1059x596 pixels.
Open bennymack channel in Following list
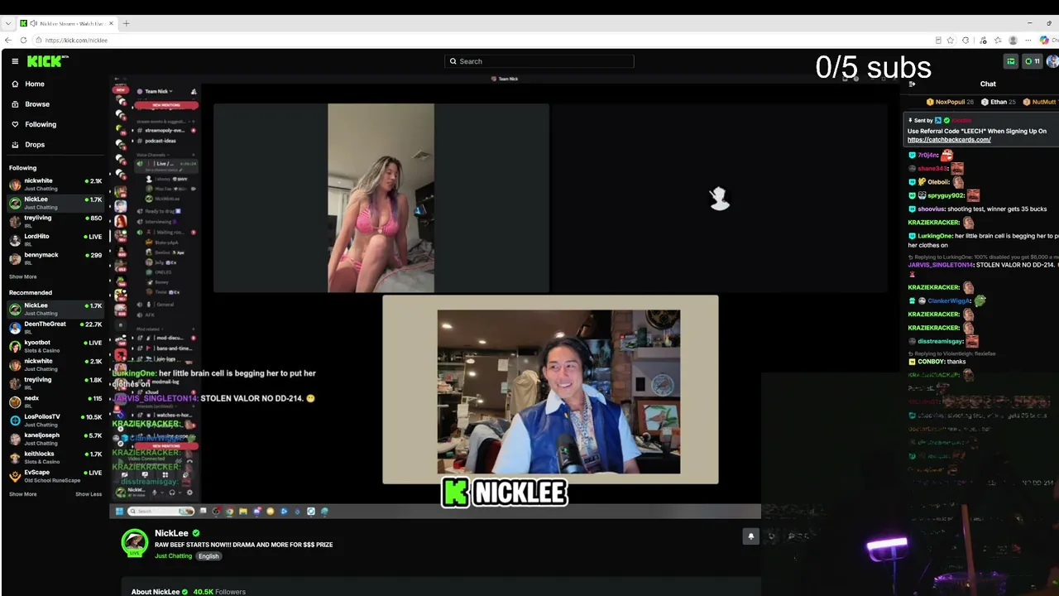(x=55, y=258)
